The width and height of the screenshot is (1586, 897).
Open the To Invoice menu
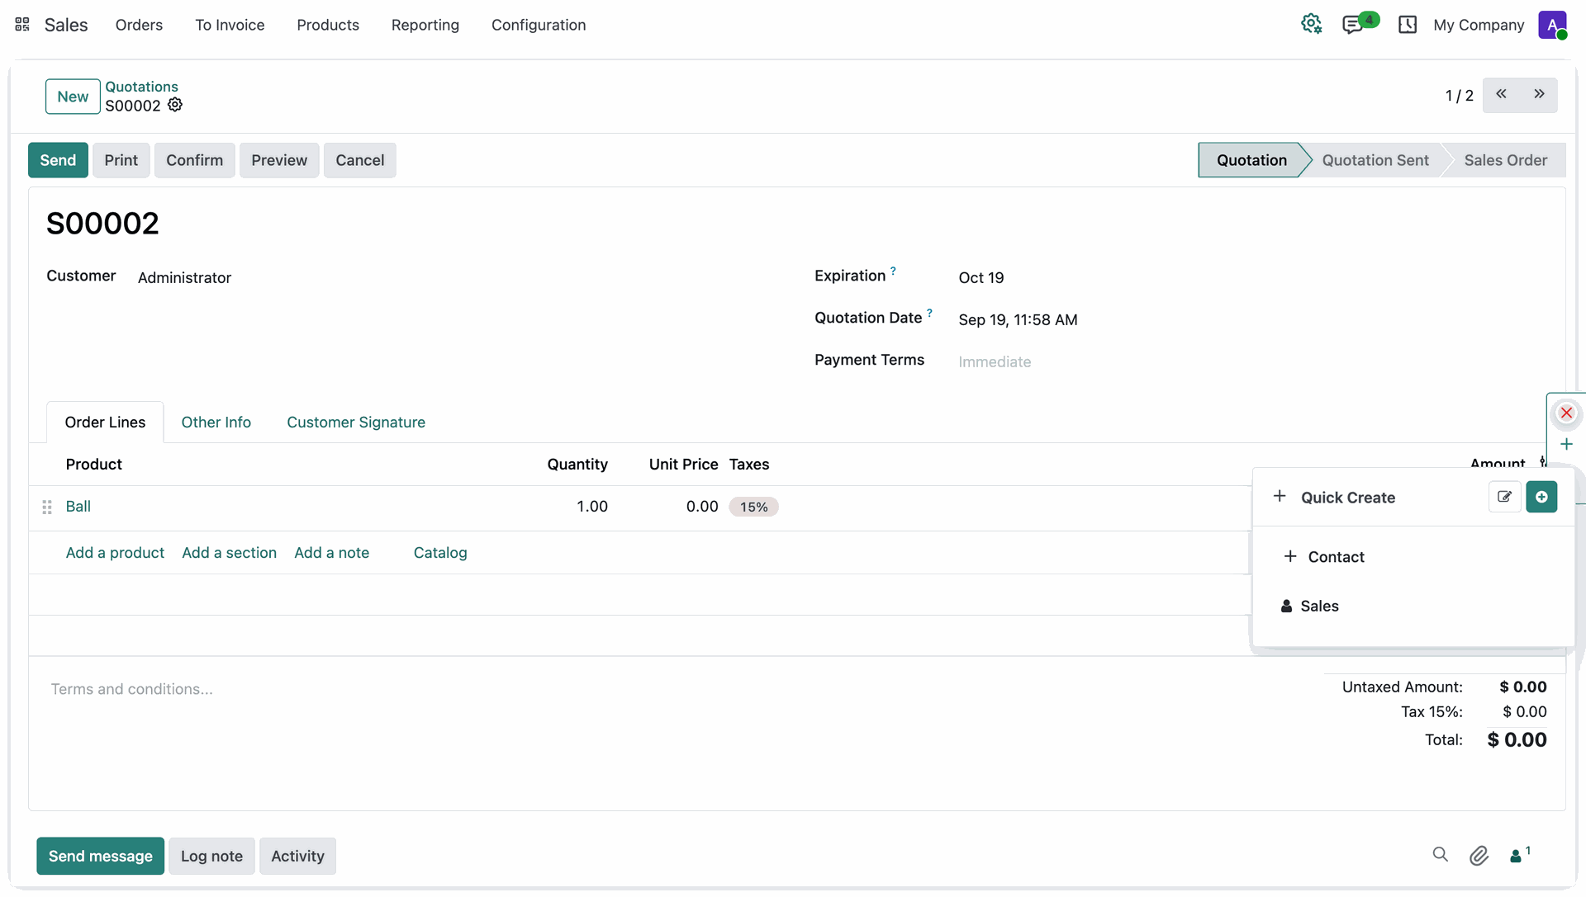pos(230,25)
